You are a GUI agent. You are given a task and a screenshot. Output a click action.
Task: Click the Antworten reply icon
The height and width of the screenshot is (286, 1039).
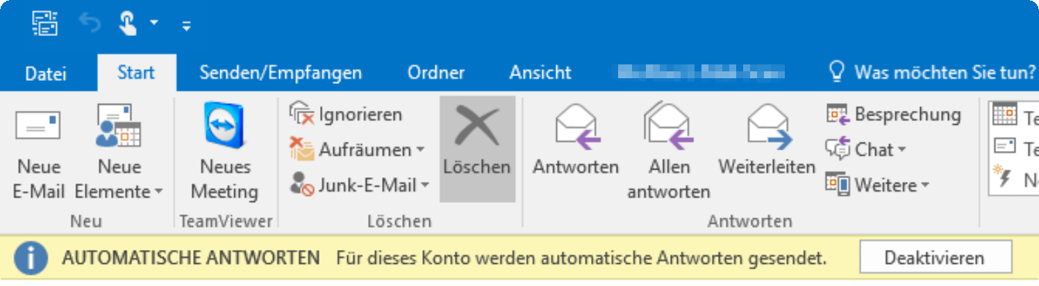pyautogui.click(x=576, y=128)
